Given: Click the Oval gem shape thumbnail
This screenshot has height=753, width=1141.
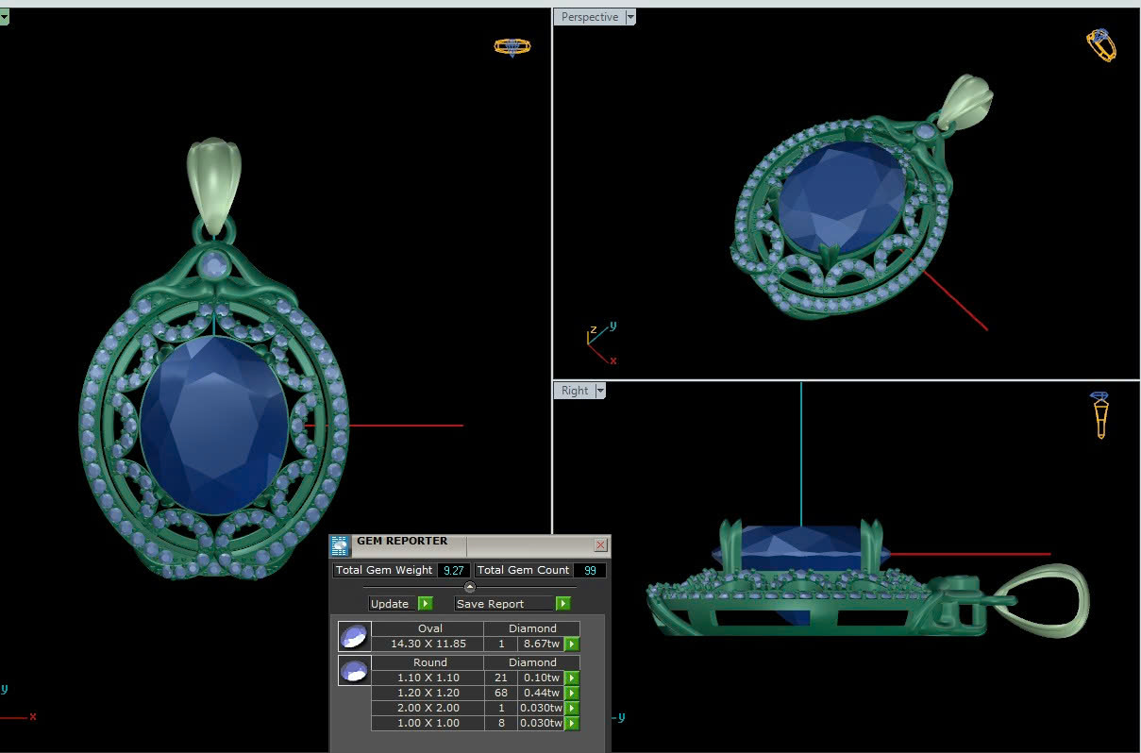Looking at the screenshot, I should [354, 636].
